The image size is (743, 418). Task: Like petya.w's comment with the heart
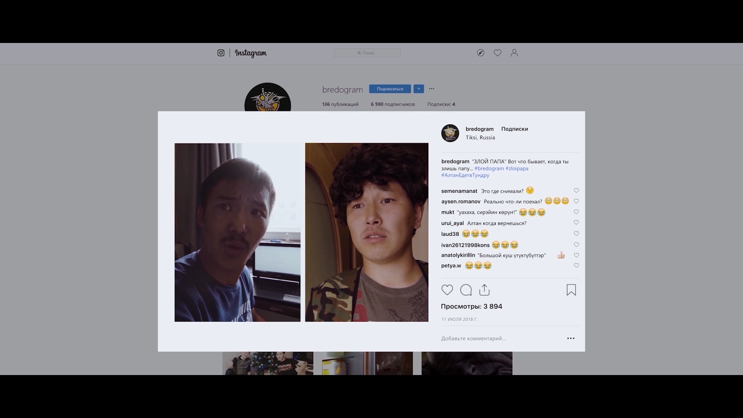(576, 266)
